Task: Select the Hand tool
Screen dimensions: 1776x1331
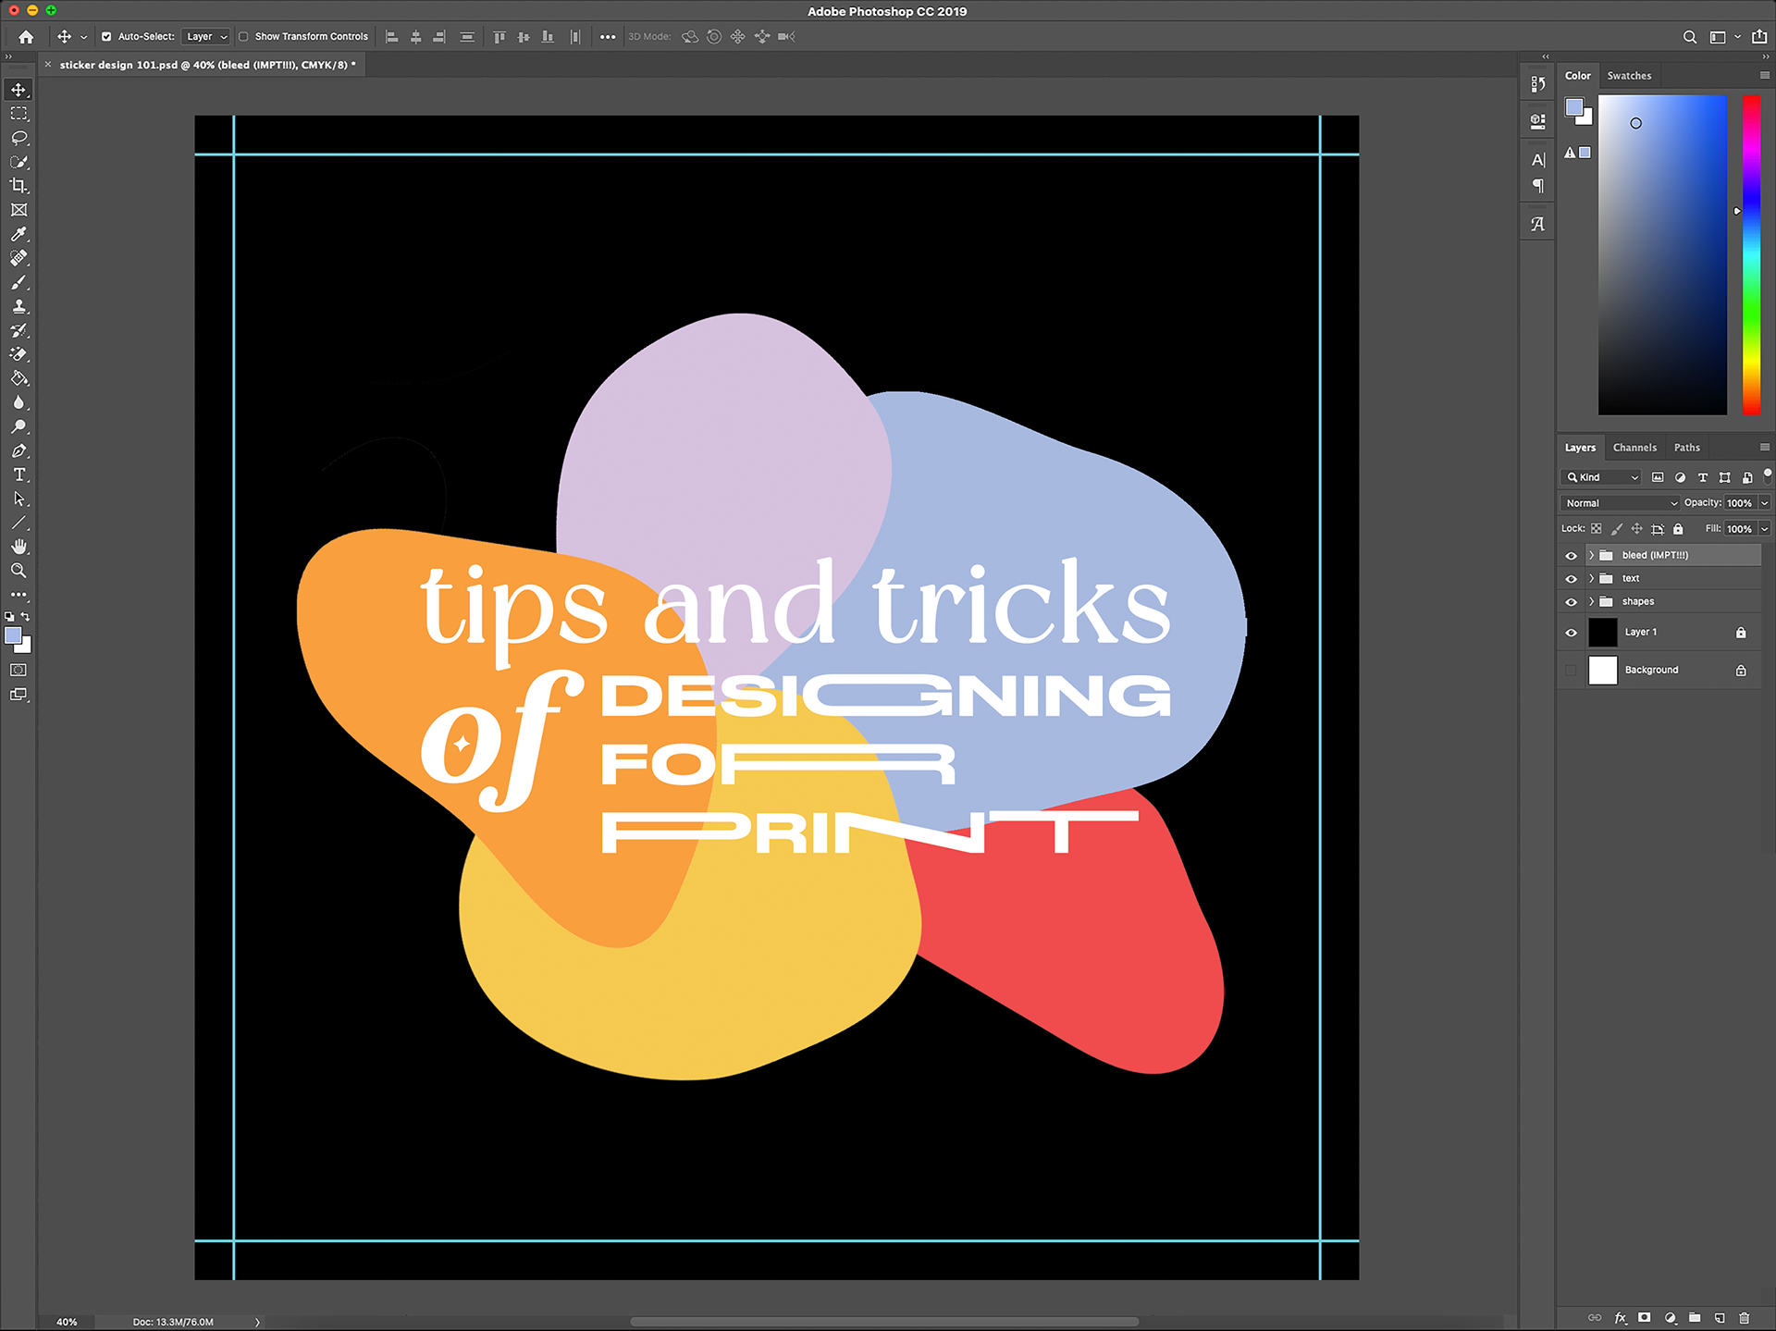Action: click(x=18, y=547)
